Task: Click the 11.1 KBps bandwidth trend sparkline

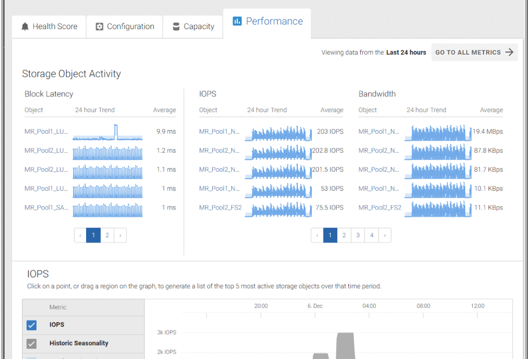Action: point(438,209)
